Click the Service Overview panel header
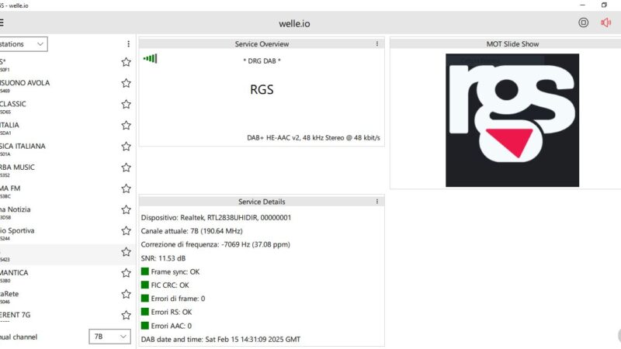This screenshot has width=621, height=349. (262, 44)
